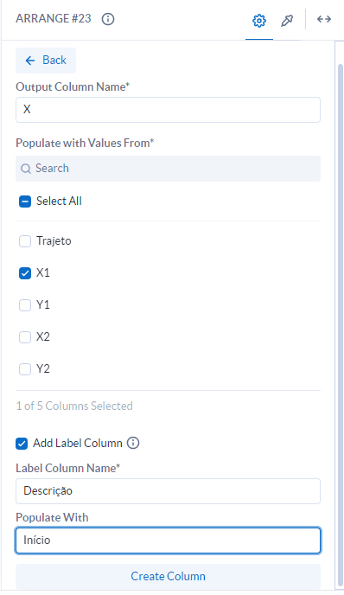The height and width of the screenshot is (595, 344).
Task: Open info icon next to ARRANGE #23
Action: (108, 19)
